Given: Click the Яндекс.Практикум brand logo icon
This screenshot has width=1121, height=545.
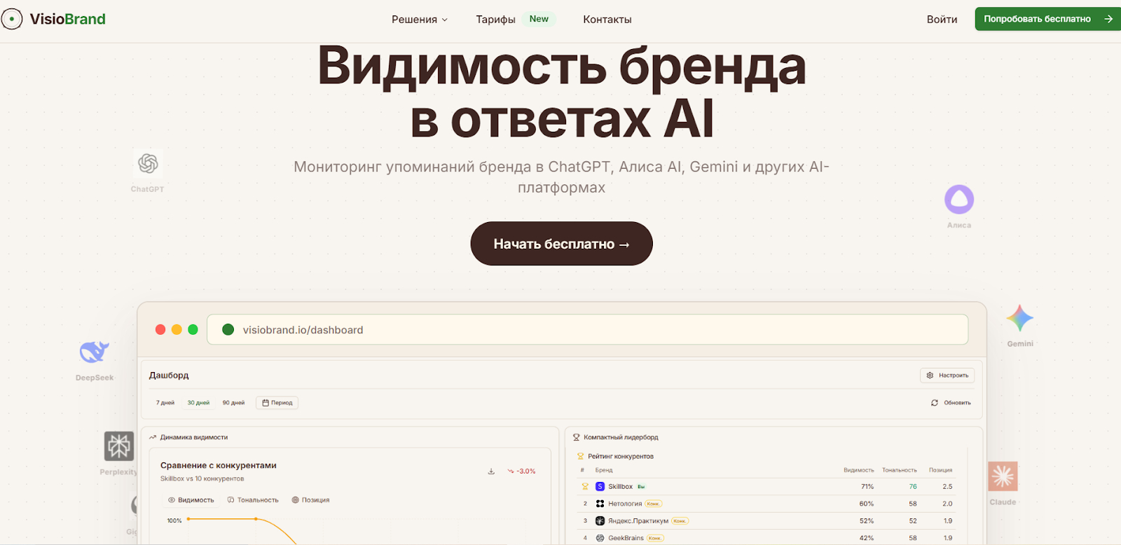Looking at the screenshot, I should (x=600, y=520).
